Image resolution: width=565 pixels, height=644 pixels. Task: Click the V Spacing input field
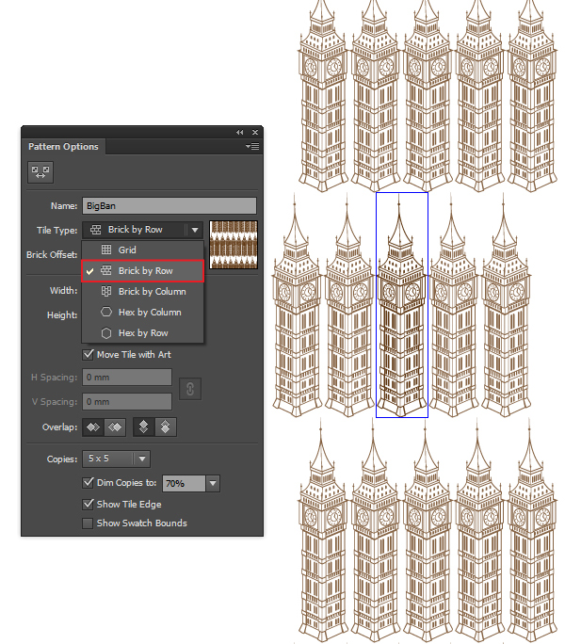coord(127,402)
